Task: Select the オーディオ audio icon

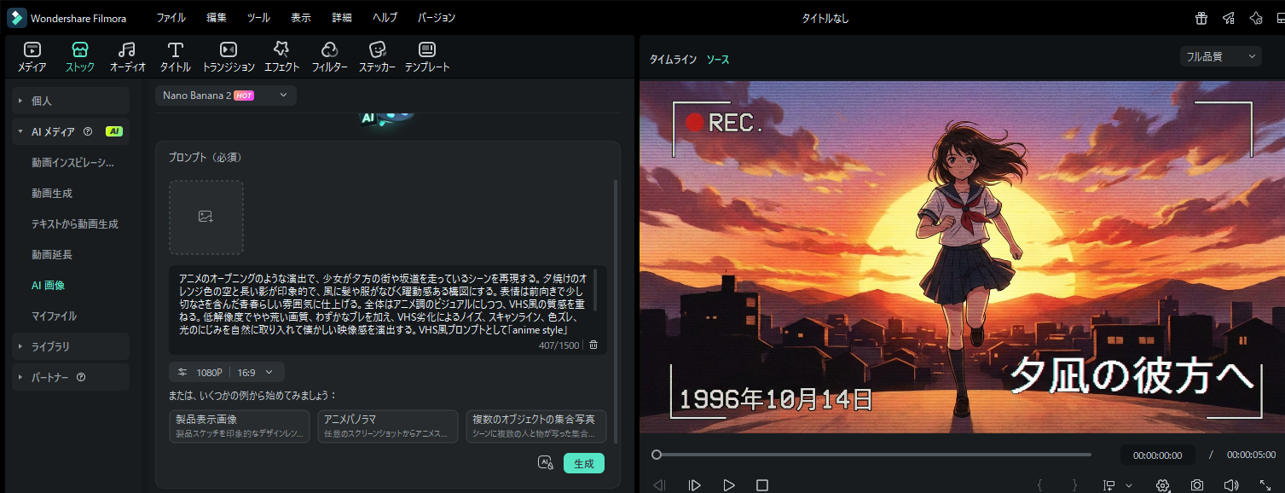Action: [x=127, y=56]
